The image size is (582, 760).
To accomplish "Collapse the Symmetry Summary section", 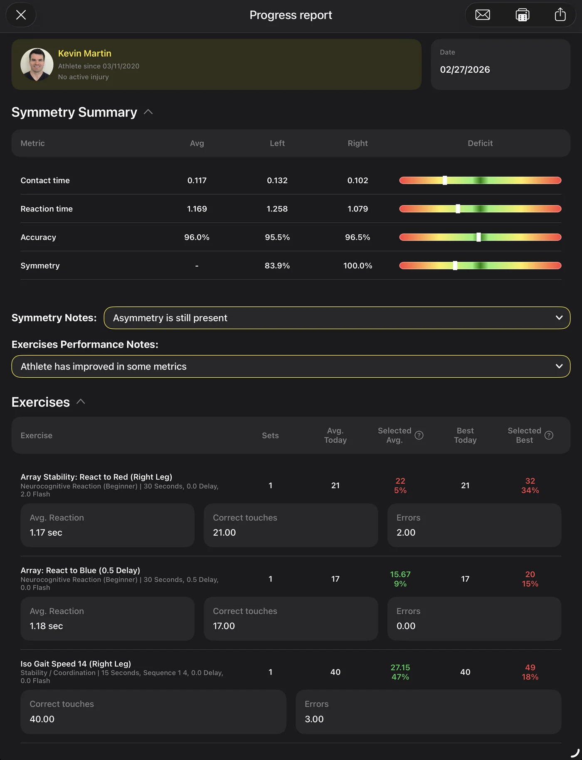I will pos(148,112).
